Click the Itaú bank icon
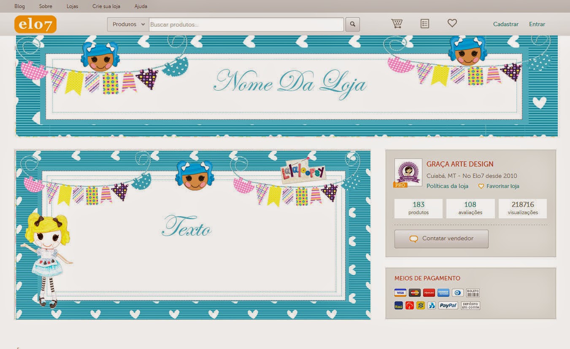This screenshot has width=570, height=349. [399, 306]
